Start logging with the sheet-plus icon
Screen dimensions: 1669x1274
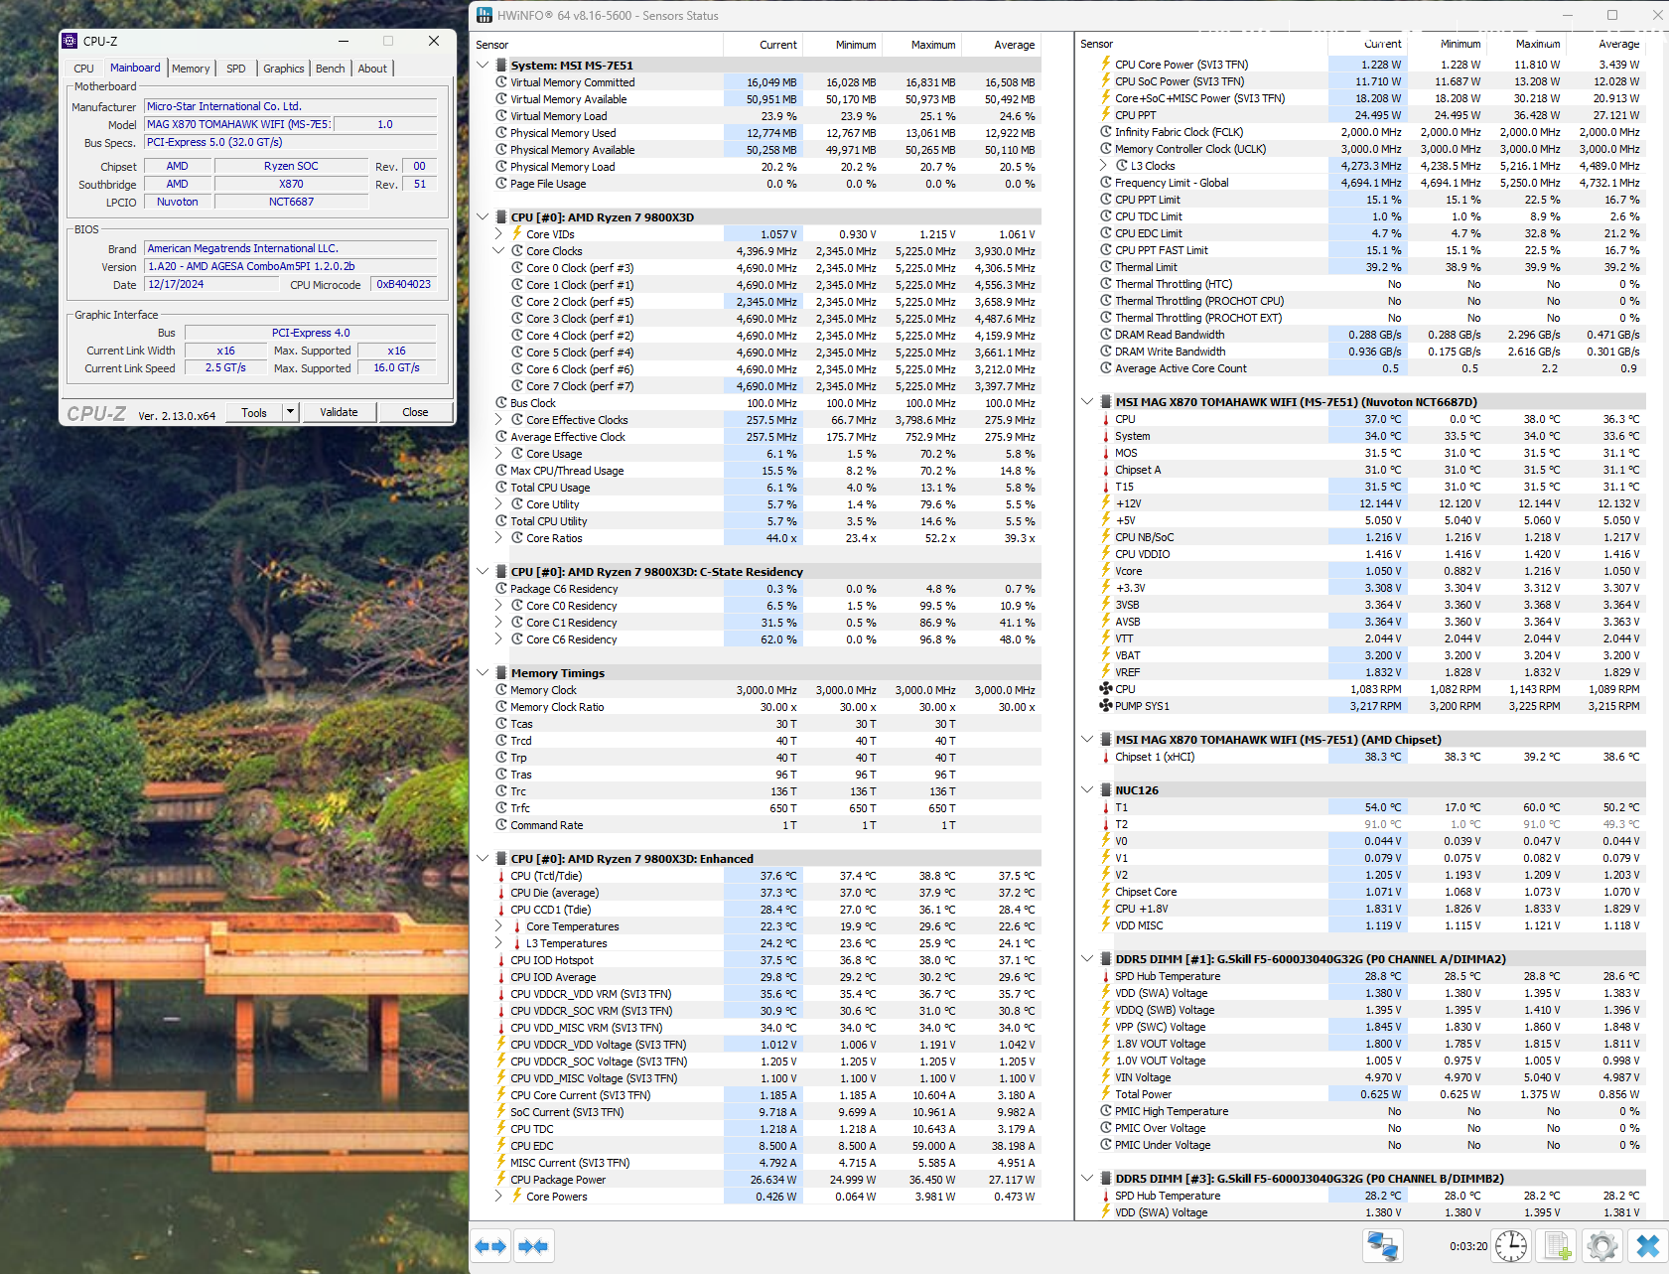1557,1245
